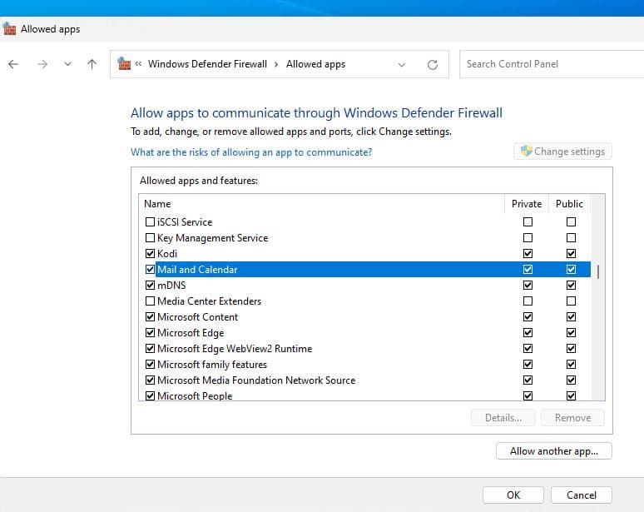Open the Recent locations chevron
Screen dimensions: 644x512
(x=67, y=64)
